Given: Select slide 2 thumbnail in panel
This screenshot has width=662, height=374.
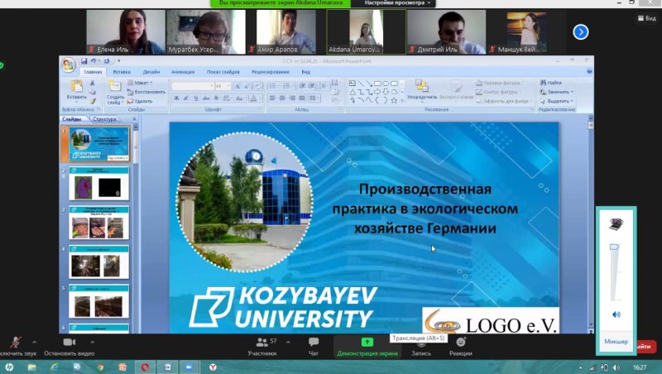Looking at the screenshot, I should click(98, 184).
